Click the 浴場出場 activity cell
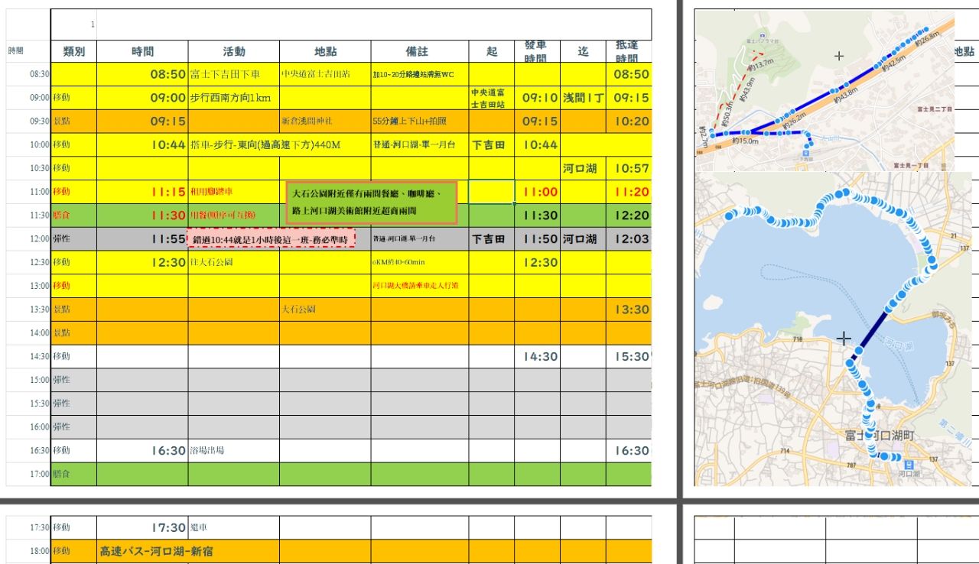The width and height of the screenshot is (979, 564). point(234,451)
